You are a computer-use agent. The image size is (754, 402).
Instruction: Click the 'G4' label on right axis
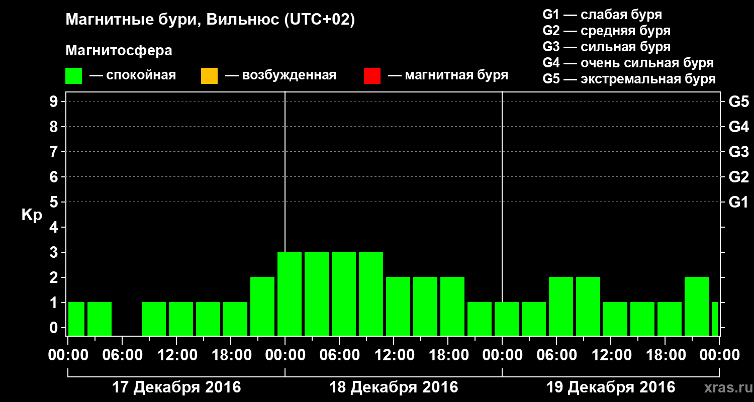coord(739,127)
